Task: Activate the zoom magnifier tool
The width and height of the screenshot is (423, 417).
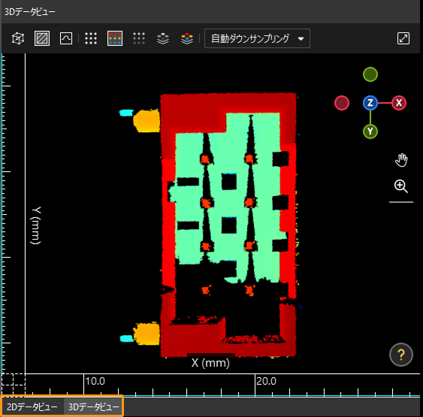Action: click(401, 186)
